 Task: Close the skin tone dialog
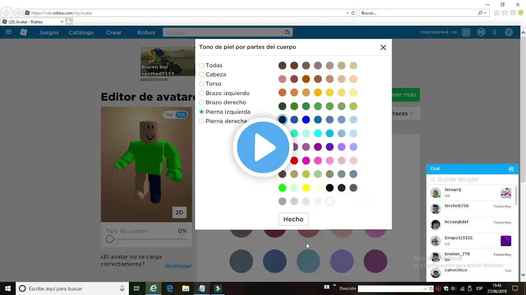point(383,48)
